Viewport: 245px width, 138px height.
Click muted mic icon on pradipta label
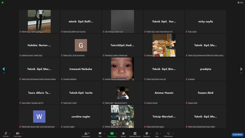pos(186,79)
